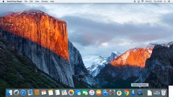The height and width of the screenshot is (97, 173).
Task: Open the View menu
Action: pyautogui.click(x=37, y=1)
